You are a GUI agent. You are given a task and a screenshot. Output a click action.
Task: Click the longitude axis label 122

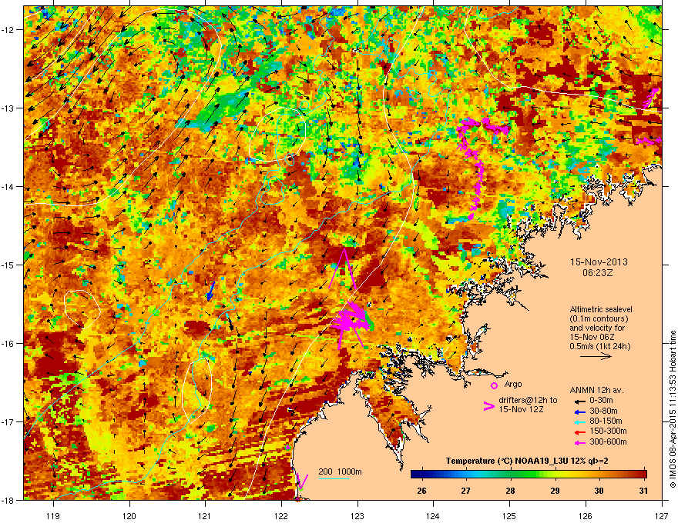click(x=281, y=515)
